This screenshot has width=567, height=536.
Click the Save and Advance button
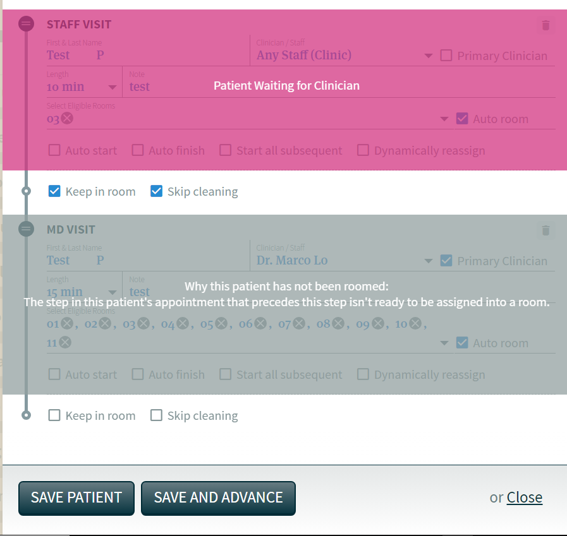(x=219, y=498)
